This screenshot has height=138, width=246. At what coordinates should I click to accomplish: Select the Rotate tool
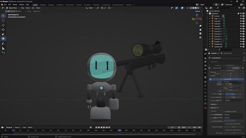3,30
